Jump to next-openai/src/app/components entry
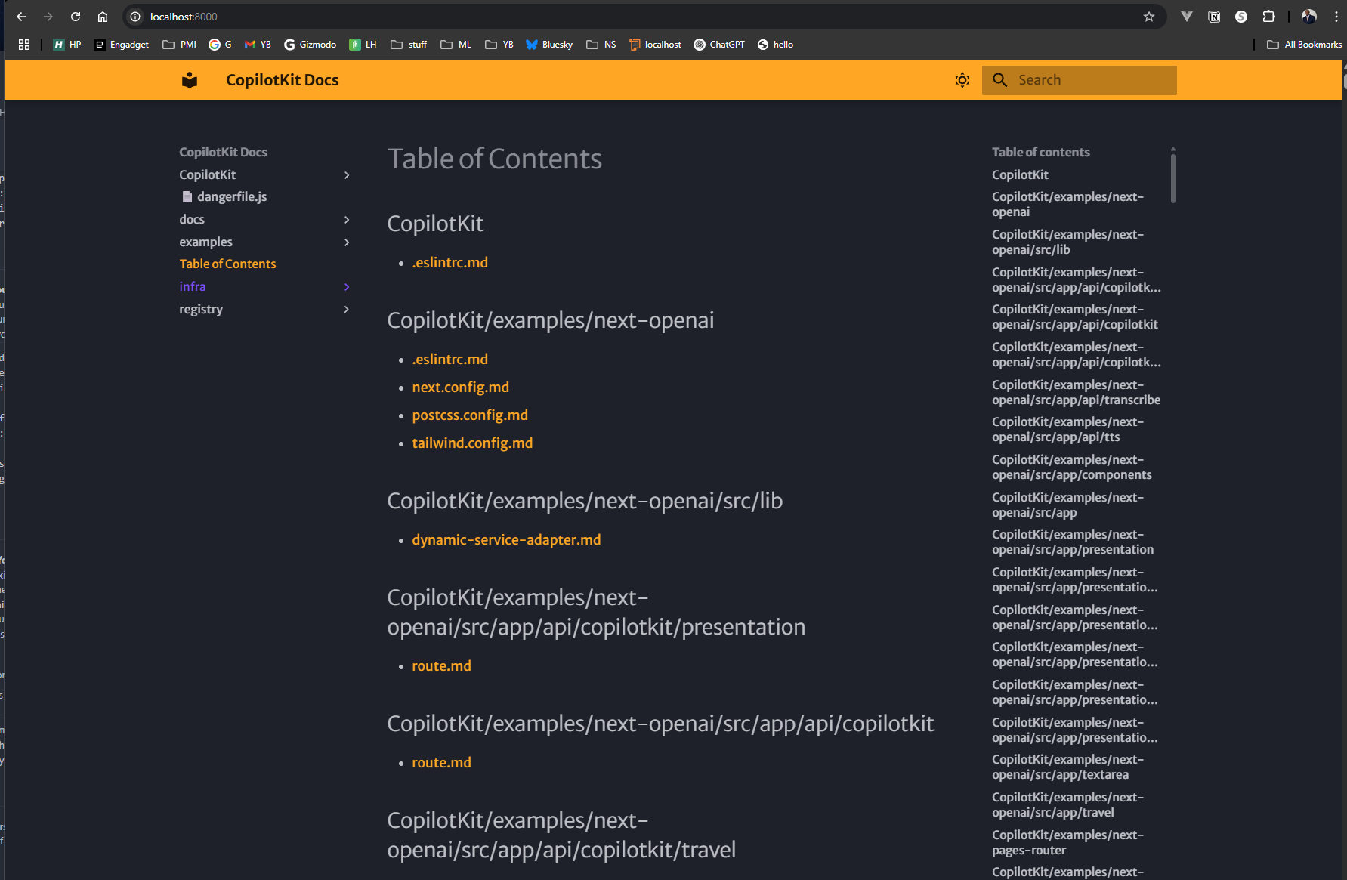 tap(1072, 467)
